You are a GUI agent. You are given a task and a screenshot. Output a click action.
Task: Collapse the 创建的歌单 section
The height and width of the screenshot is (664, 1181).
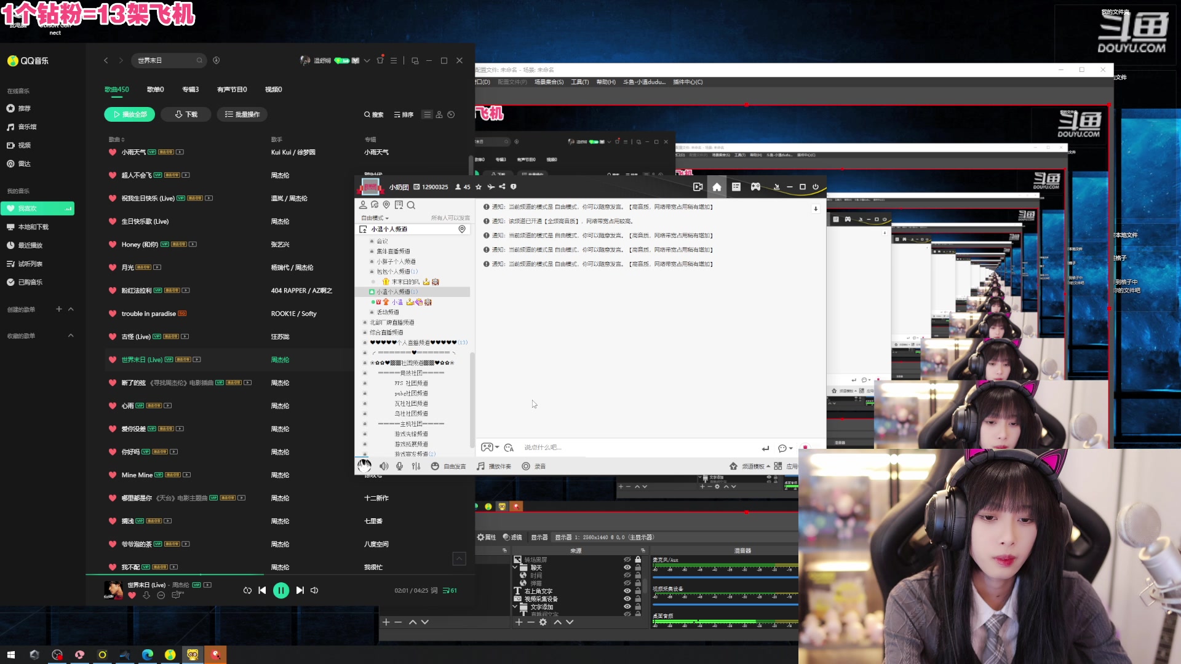[x=71, y=309]
